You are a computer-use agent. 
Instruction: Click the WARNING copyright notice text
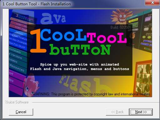click(x=91, y=94)
